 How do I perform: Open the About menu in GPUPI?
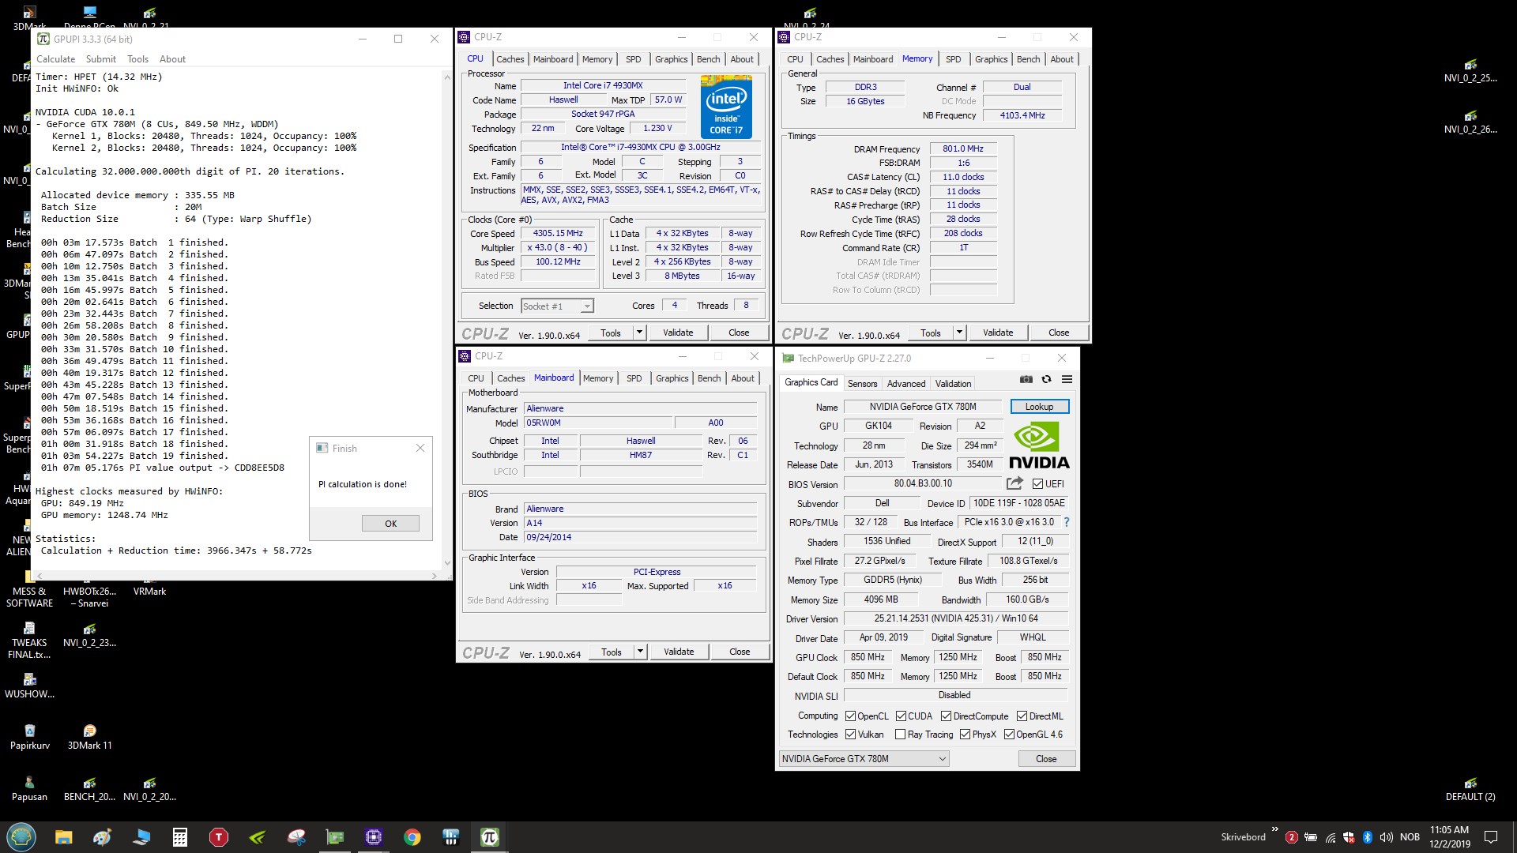coord(172,59)
